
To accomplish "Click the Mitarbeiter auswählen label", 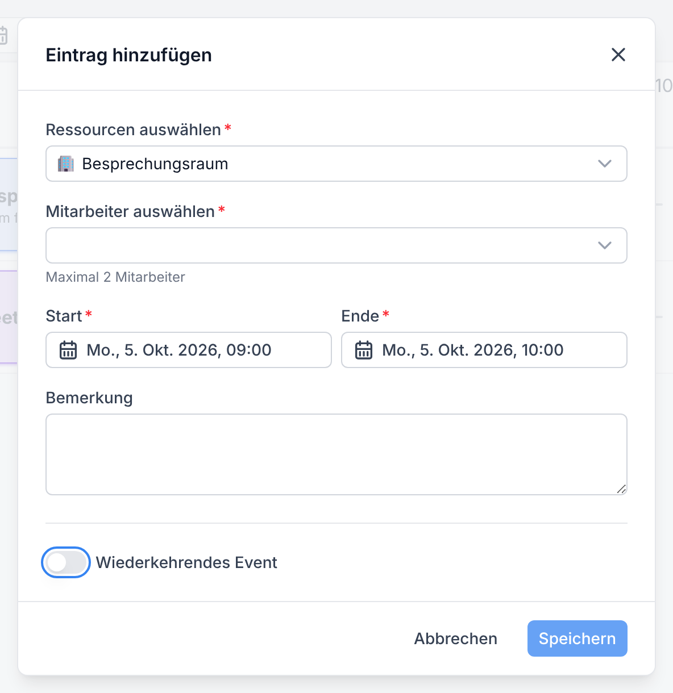I will point(130,212).
